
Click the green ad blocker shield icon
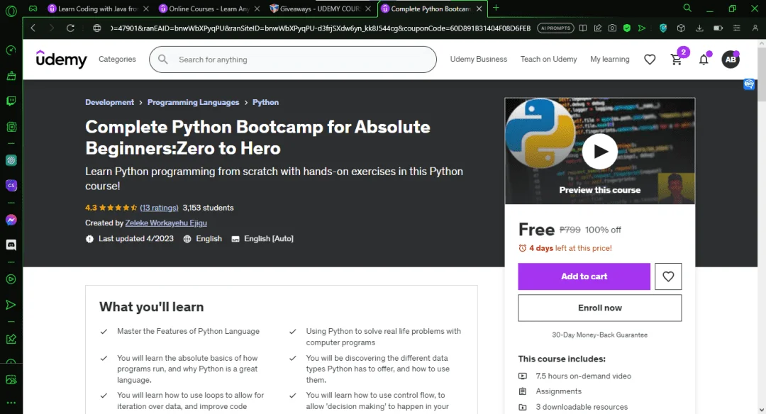pyautogui.click(x=627, y=28)
